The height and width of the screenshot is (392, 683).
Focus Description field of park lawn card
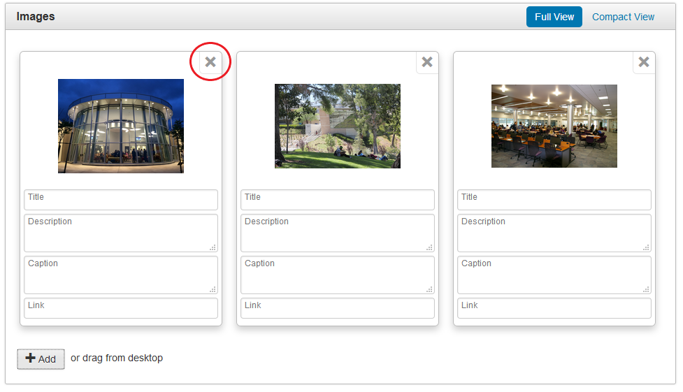pyautogui.click(x=338, y=233)
